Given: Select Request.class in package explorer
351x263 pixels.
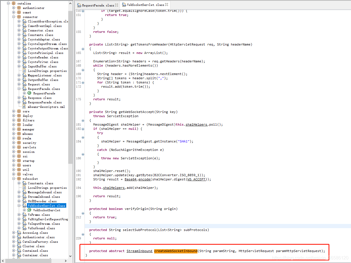Looking at the screenshot, I should tap(39, 84).
